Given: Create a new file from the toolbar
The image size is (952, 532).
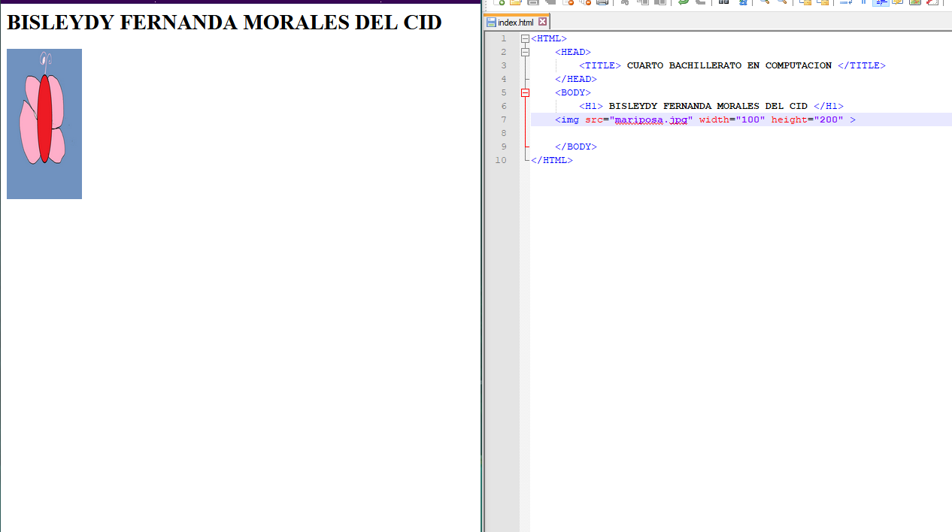Looking at the screenshot, I should click(499, 2).
